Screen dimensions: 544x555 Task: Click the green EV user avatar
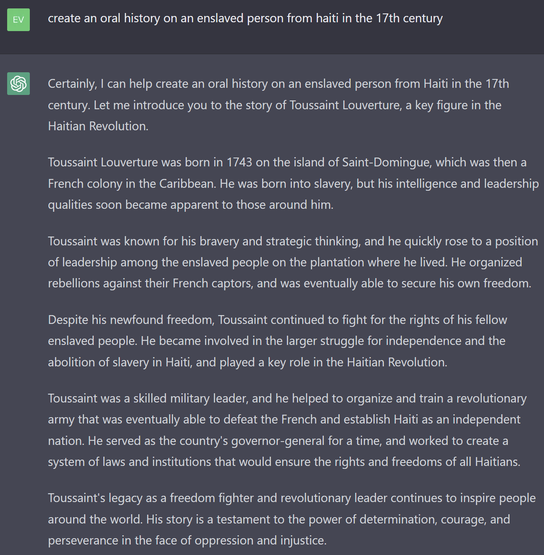click(x=18, y=20)
